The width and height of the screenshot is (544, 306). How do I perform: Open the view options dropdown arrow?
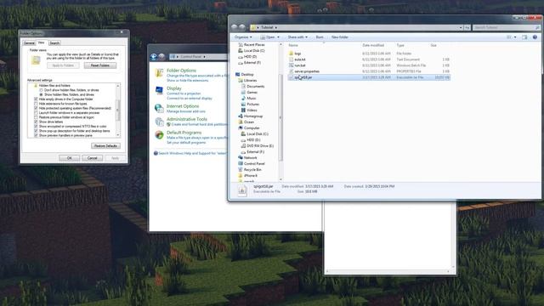pyautogui.click(x=515, y=37)
